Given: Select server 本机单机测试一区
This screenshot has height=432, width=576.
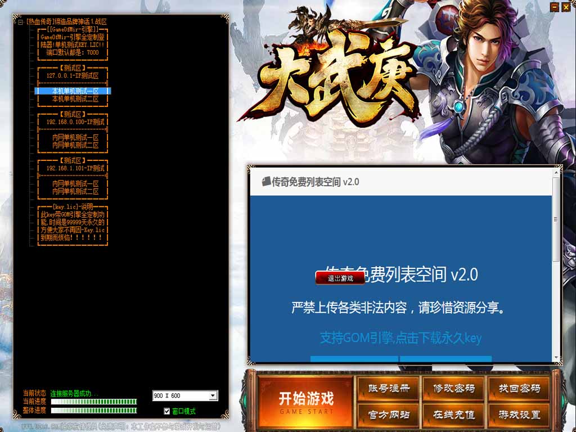Looking at the screenshot, I should (75, 91).
